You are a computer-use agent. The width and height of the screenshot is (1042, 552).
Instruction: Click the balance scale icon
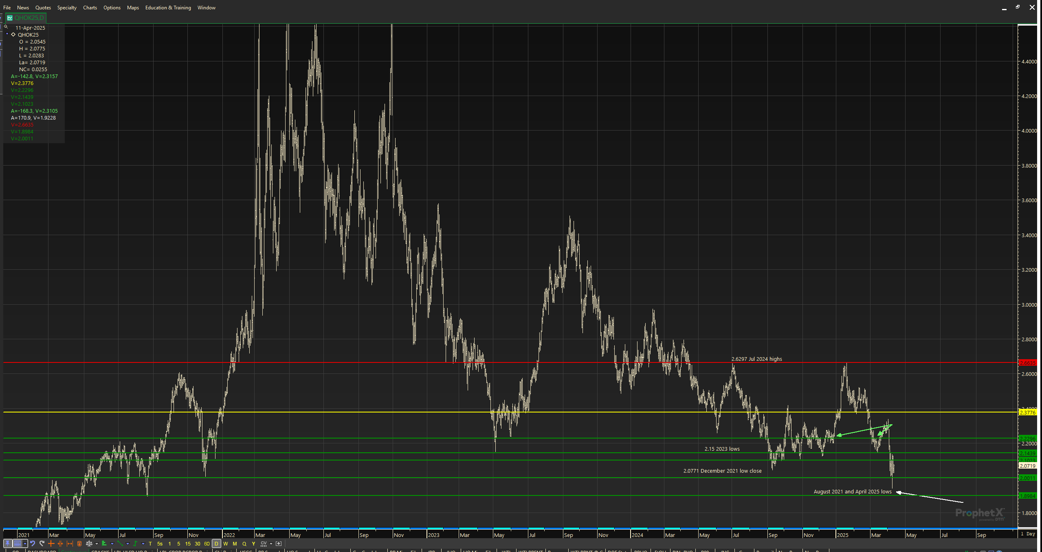tap(89, 543)
